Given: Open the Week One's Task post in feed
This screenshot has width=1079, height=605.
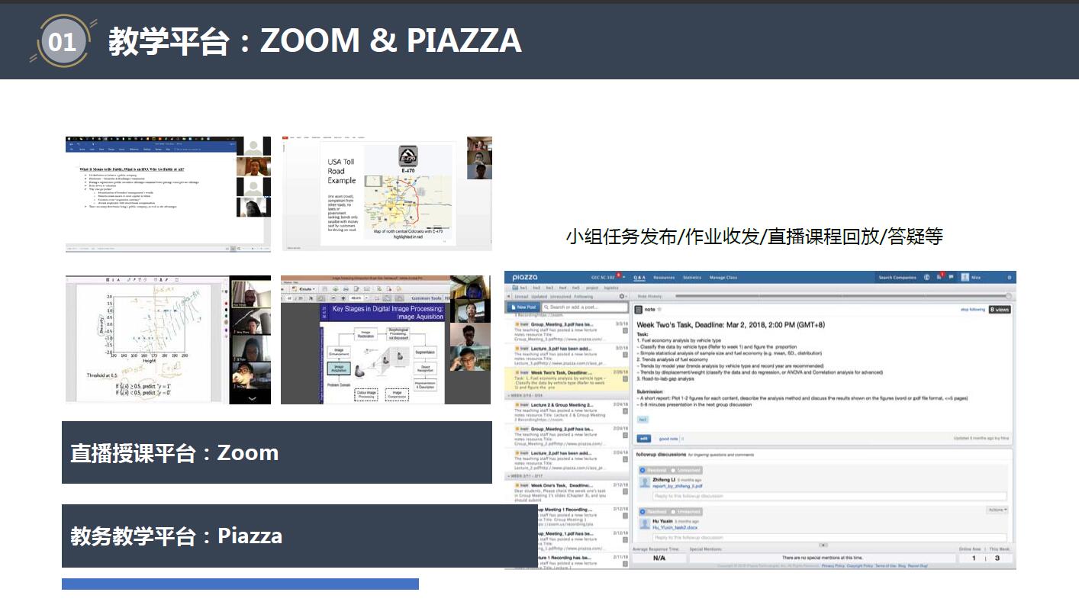Looking at the screenshot, I should coord(568,491).
